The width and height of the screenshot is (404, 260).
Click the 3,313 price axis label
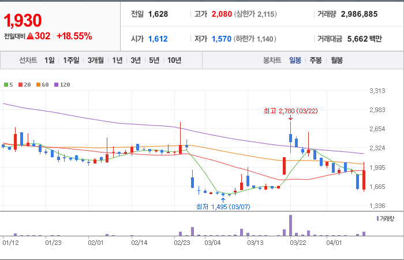pyautogui.click(x=377, y=91)
